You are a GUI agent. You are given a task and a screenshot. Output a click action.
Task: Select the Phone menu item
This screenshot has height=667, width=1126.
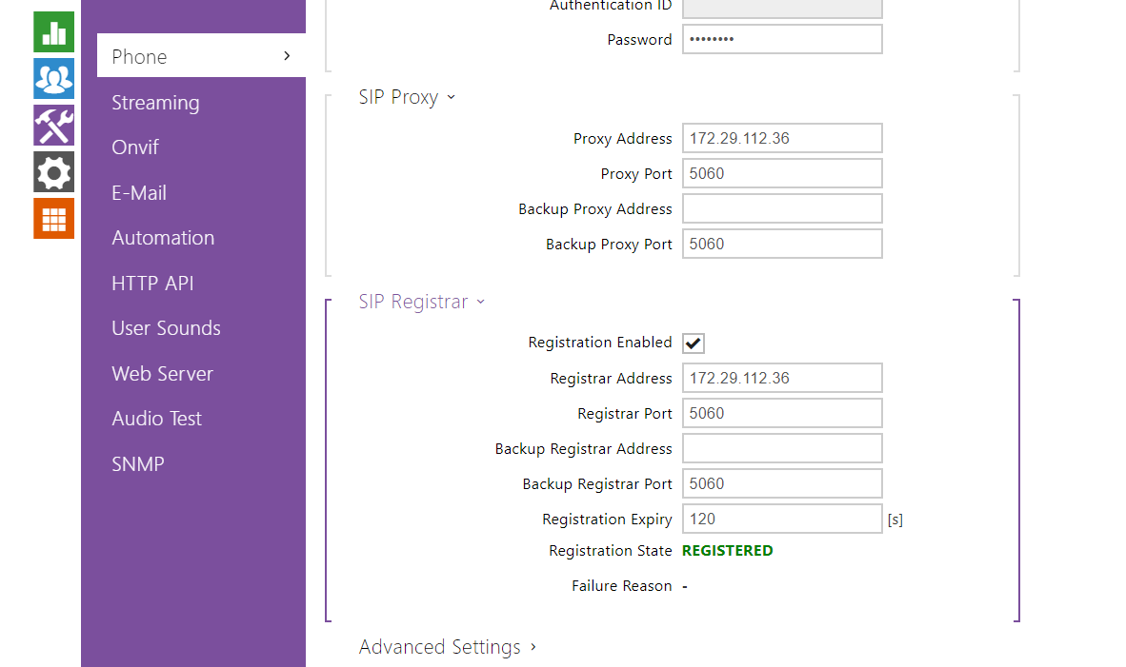tap(200, 56)
